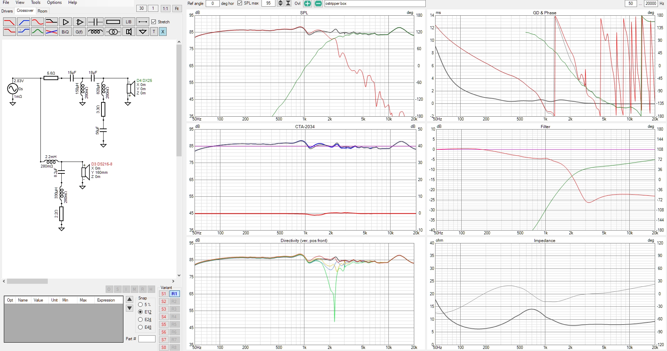Auto-scale SPL max with hourglass arrows button

click(288, 3)
